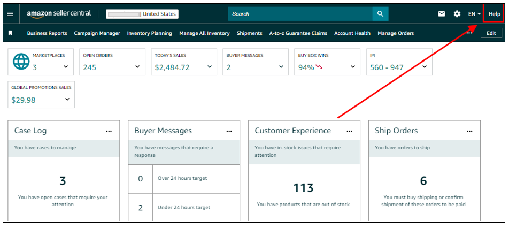This screenshot has width=509, height=227.
Task: Click inside the Search field
Action: tap(300, 14)
